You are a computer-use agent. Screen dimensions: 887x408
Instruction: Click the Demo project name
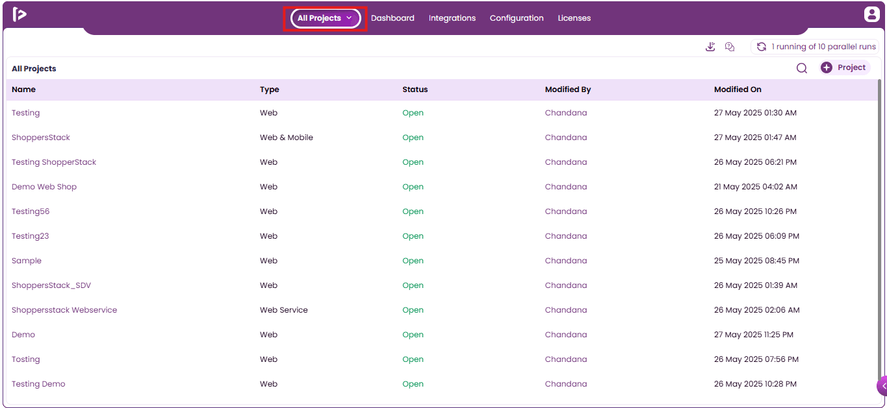coord(23,335)
